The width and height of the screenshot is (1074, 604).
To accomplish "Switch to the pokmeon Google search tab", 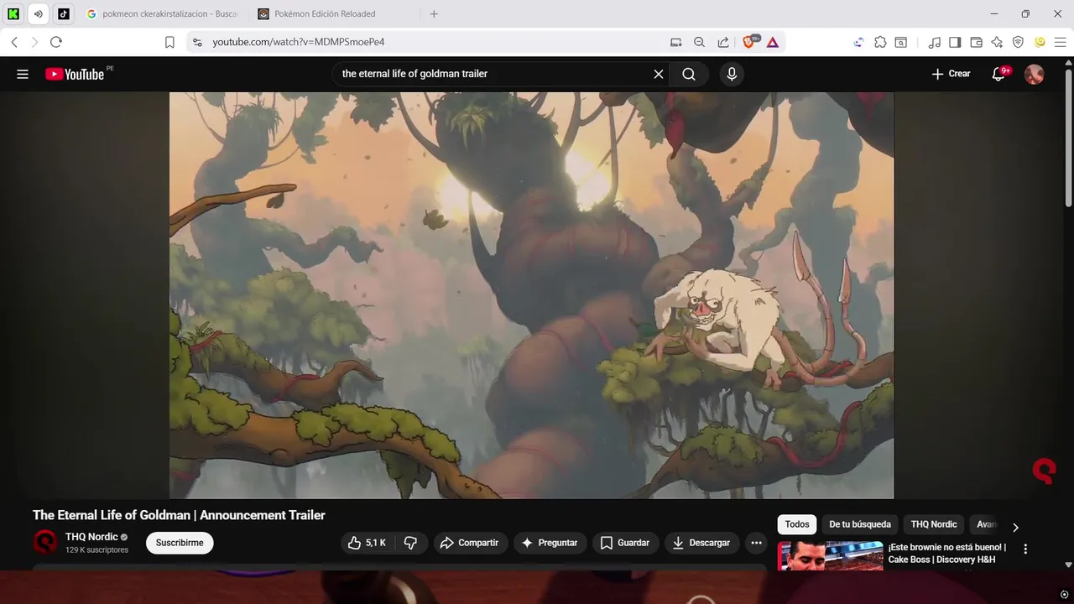I will (162, 13).
